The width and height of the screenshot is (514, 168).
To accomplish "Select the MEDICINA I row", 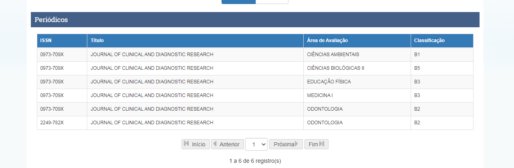I will click(255, 95).
